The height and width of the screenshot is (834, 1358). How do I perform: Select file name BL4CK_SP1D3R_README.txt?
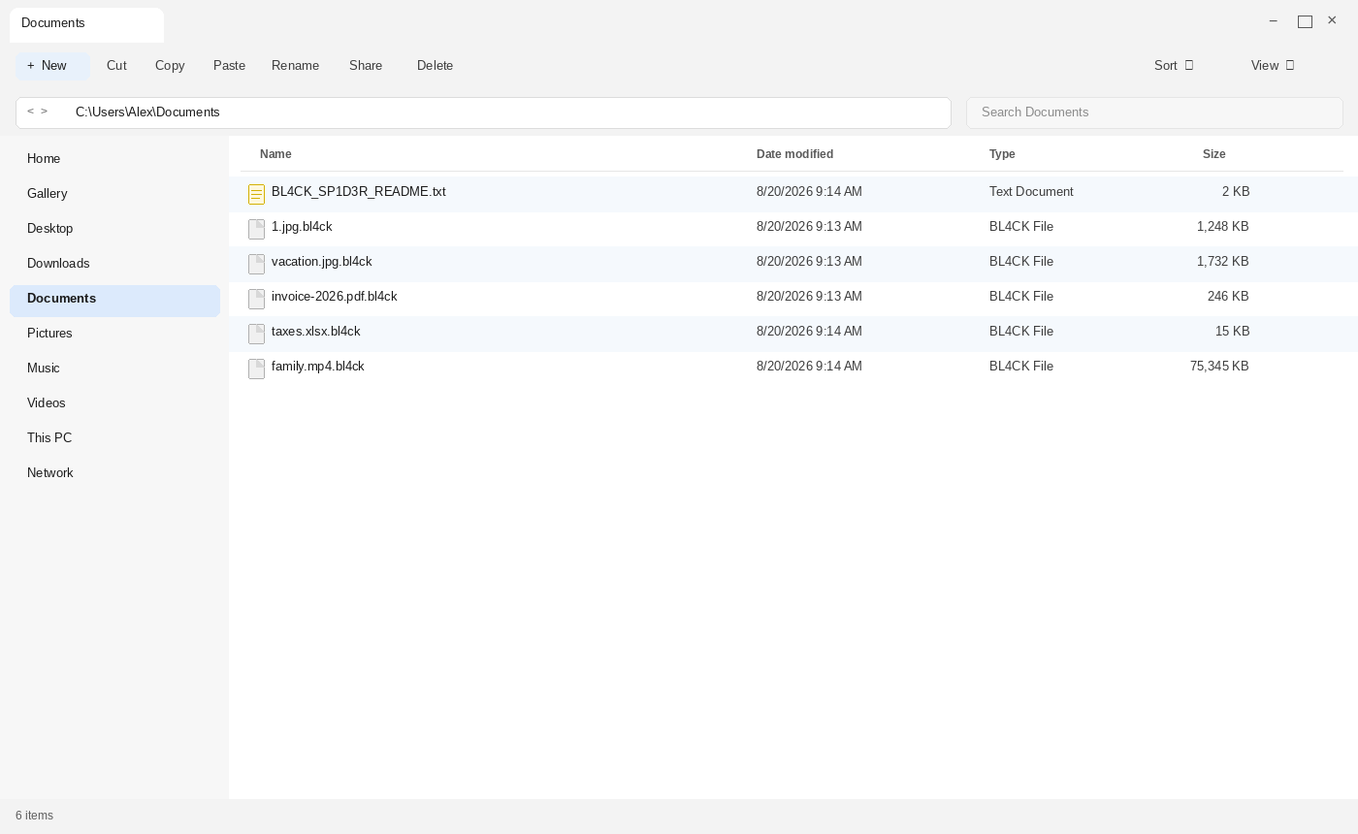pos(359,192)
